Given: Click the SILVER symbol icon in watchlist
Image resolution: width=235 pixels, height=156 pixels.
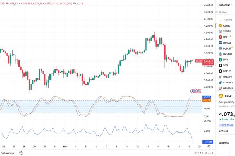Looking at the screenshot, I should coord(220,31).
